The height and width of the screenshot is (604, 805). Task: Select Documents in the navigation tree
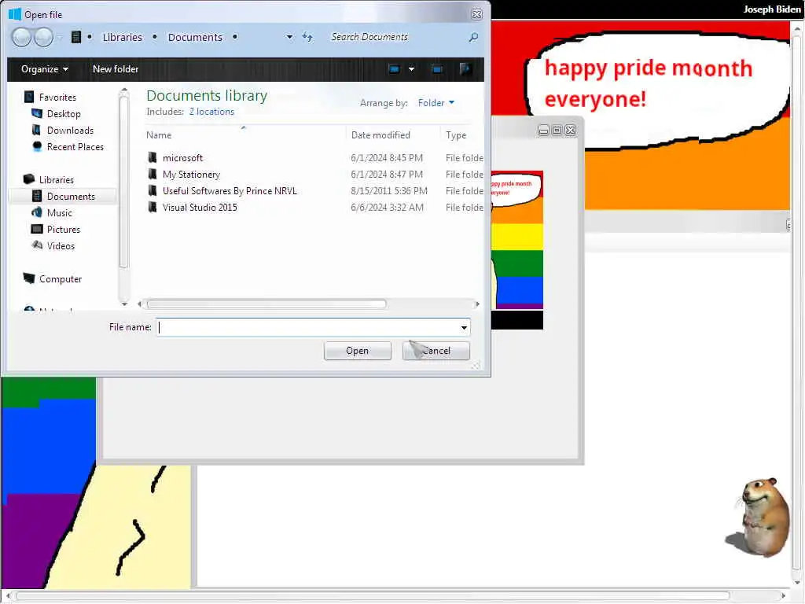[x=71, y=196]
